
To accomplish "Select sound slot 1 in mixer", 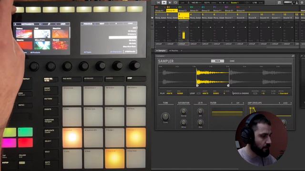I will [161, 16].
